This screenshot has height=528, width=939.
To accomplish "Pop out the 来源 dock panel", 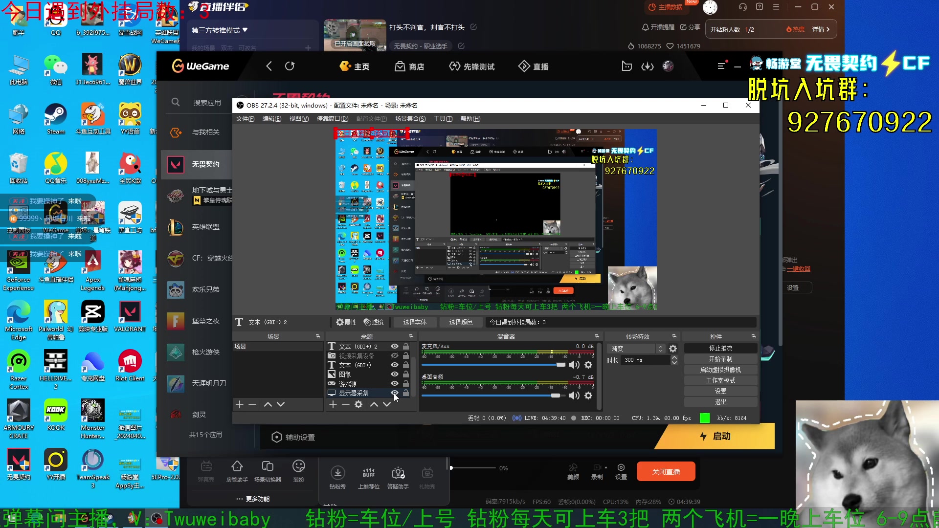I will point(411,336).
